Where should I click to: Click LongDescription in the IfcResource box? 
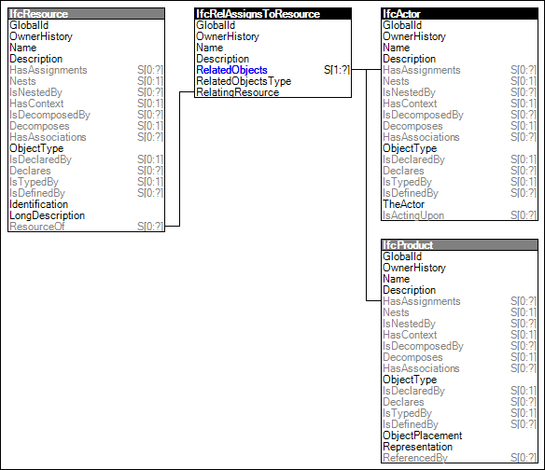pos(48,215)
